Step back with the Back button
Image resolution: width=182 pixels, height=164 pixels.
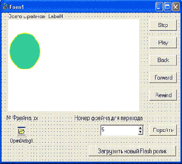[x=163, y=60]
